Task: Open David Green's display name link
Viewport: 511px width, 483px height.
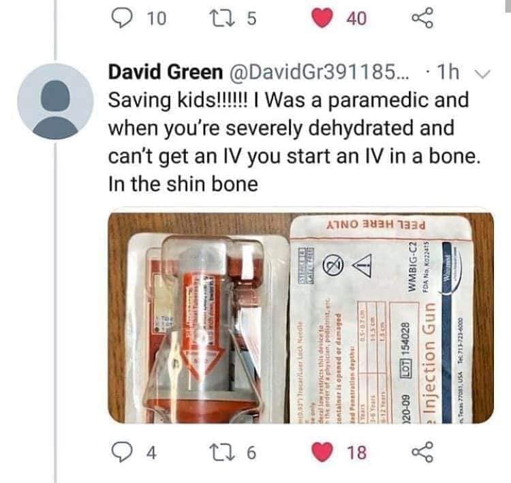Action: [166, 72]
